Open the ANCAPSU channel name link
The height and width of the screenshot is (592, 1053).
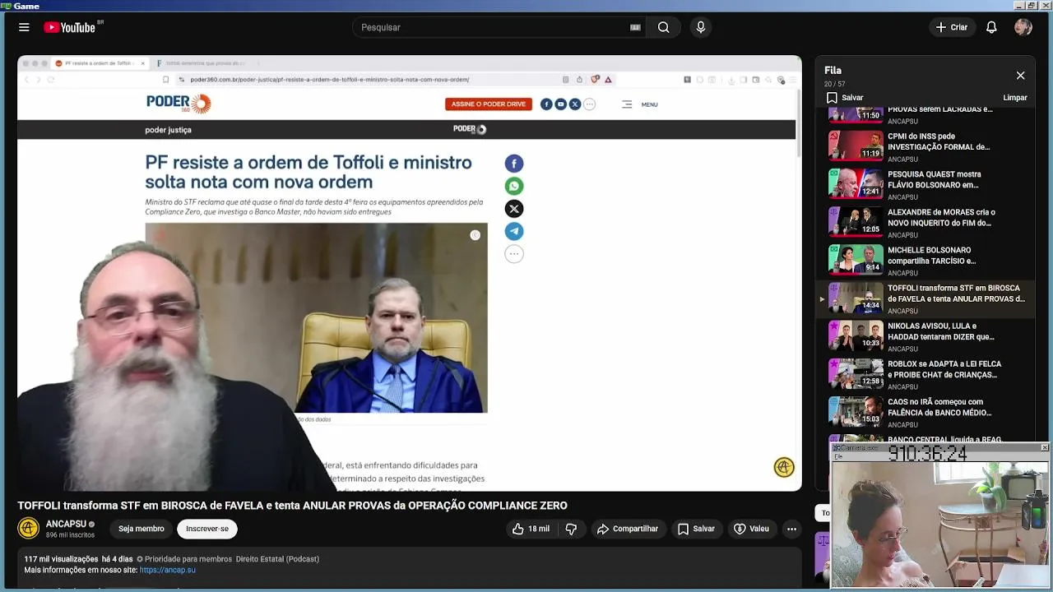tap(66, 524)
